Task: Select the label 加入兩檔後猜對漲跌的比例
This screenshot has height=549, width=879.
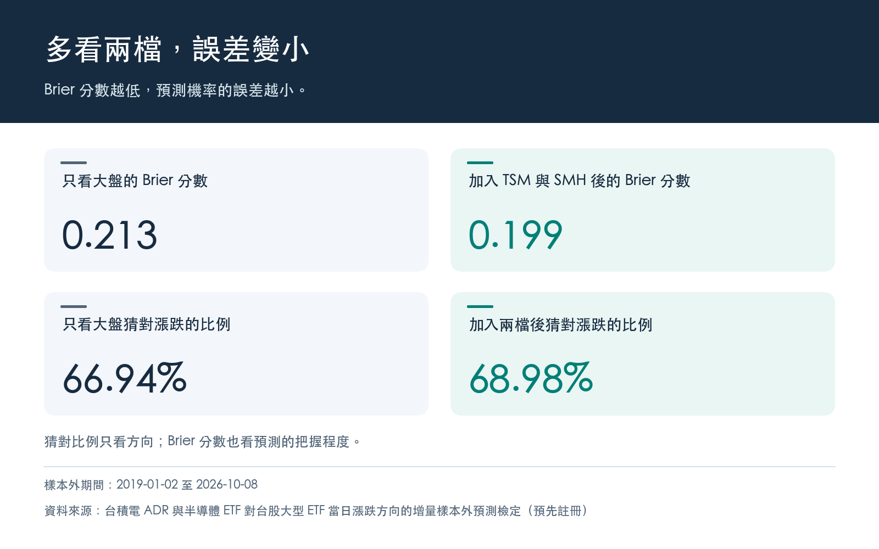Action: (560, 324)
